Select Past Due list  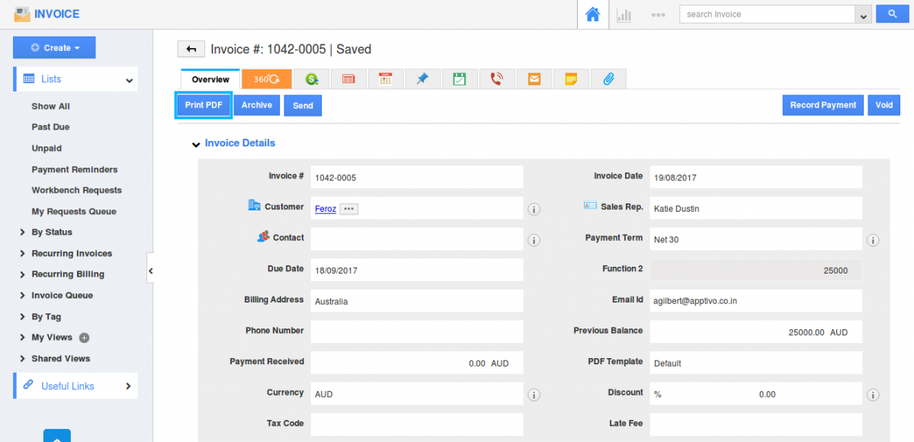tap(51, 127)
